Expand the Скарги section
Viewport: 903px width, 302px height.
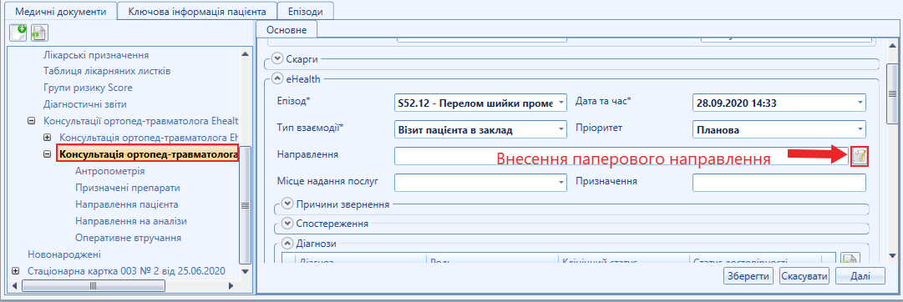(277, 58)
